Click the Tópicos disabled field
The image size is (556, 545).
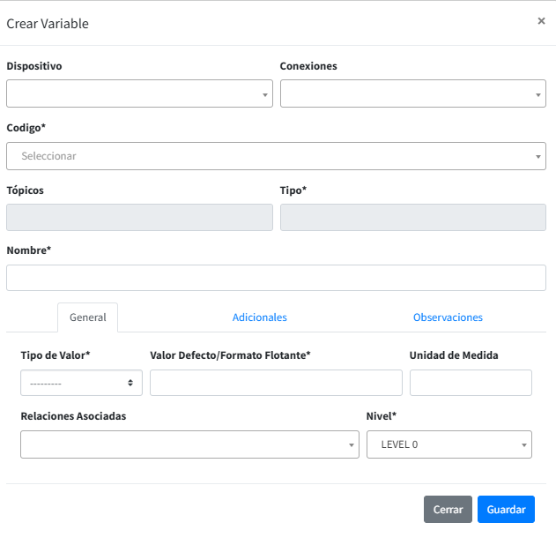click(139, 218)
